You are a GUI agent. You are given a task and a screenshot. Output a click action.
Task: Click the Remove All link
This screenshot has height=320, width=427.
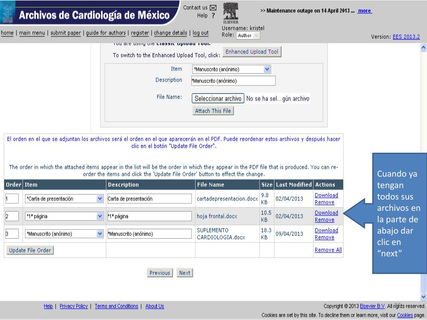coord(328,250)
